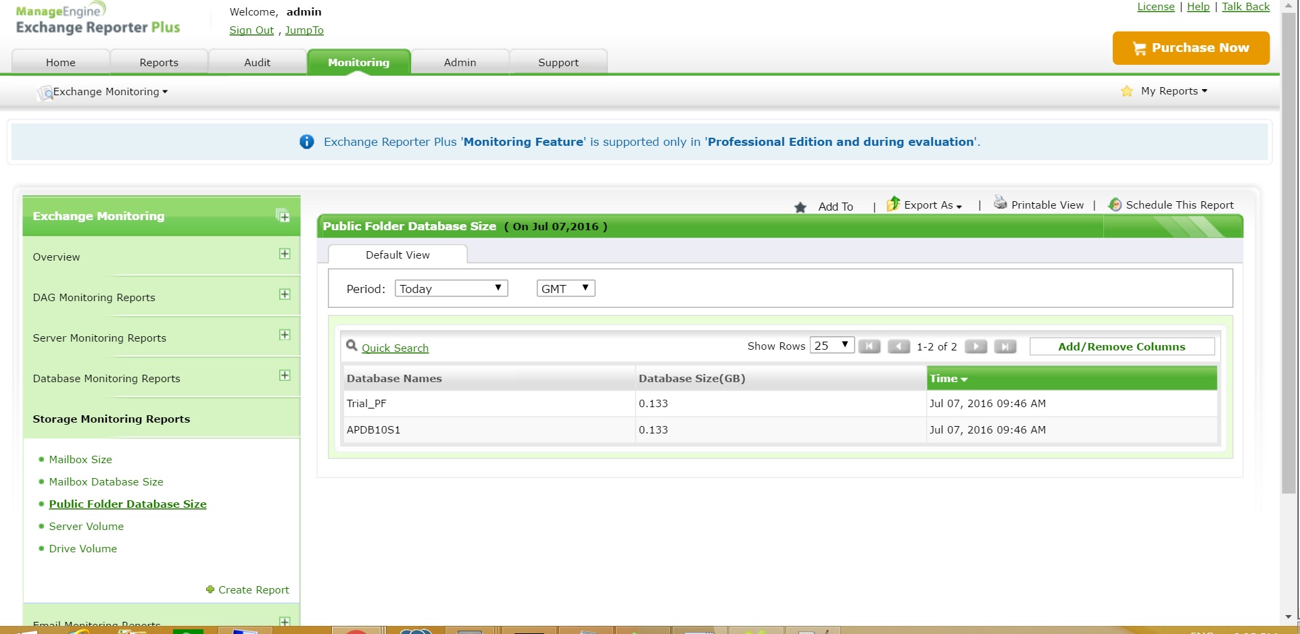Screen dimensions: 1300x634
Task: Click the blue info icon in notice banner
Action: (x=307, y=142)
